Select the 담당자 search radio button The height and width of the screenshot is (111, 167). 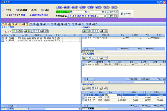pos(29,10)
